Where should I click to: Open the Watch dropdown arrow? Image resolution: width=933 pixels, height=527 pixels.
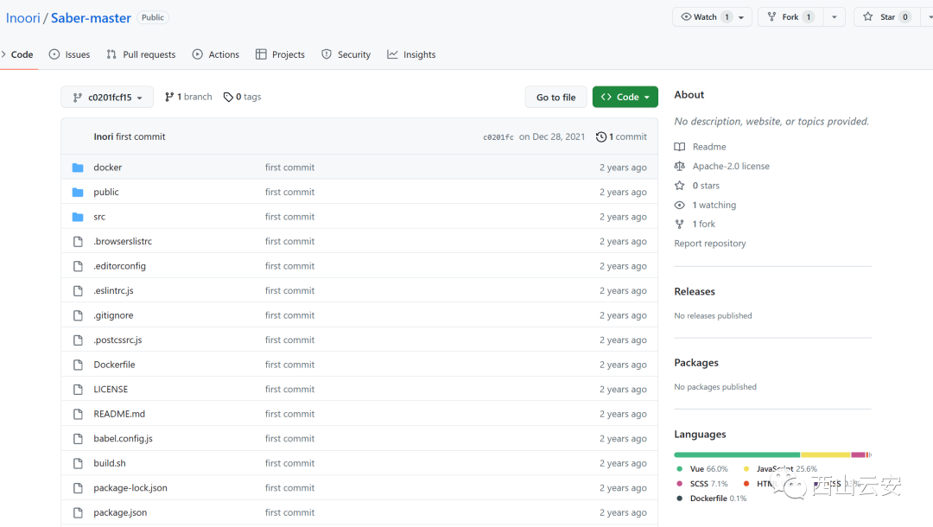pos(741,17)
